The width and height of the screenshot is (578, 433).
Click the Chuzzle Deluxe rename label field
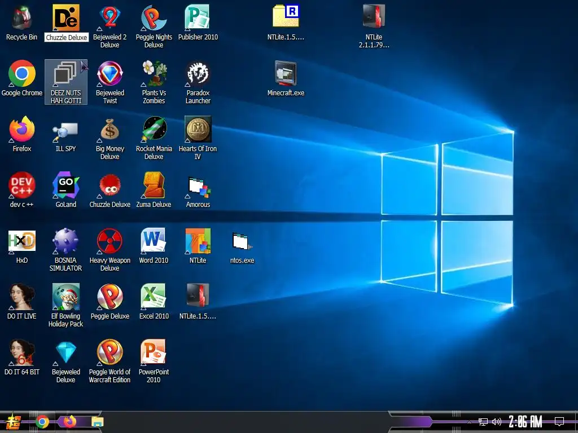(x=67, y=37)
